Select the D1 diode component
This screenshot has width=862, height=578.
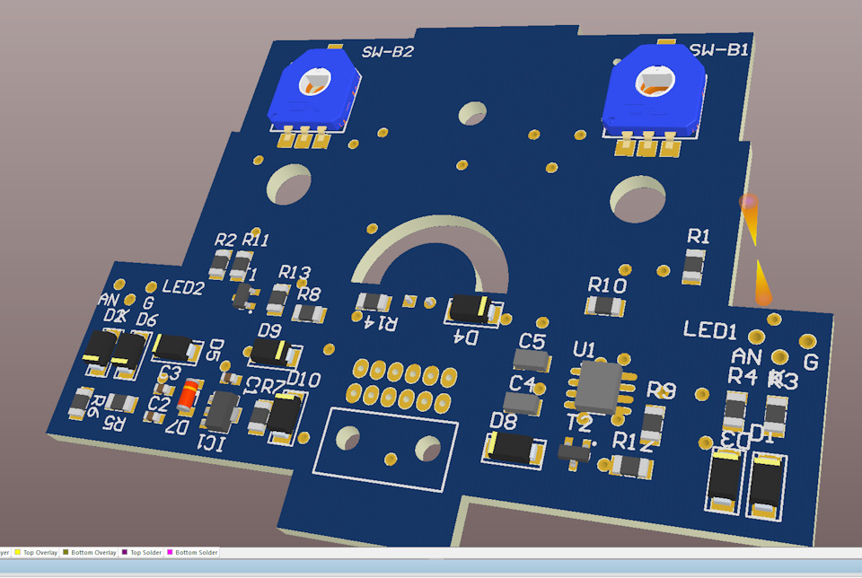[x=766, y=486]
